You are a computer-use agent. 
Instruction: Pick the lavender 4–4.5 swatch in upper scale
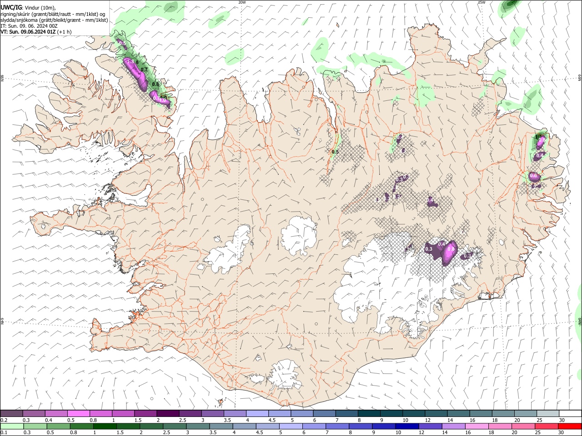[257, 414]
